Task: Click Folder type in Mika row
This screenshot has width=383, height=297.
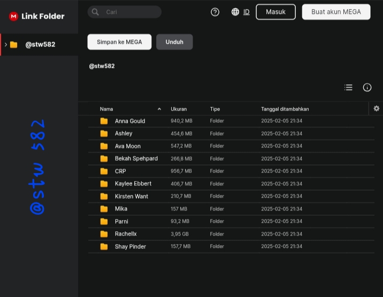Action: [x=217, y=209]
